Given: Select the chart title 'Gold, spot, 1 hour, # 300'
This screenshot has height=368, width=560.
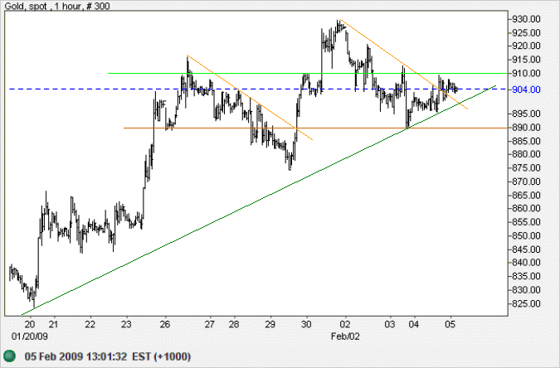Looking at the screenshot, I should coord(57,6).
